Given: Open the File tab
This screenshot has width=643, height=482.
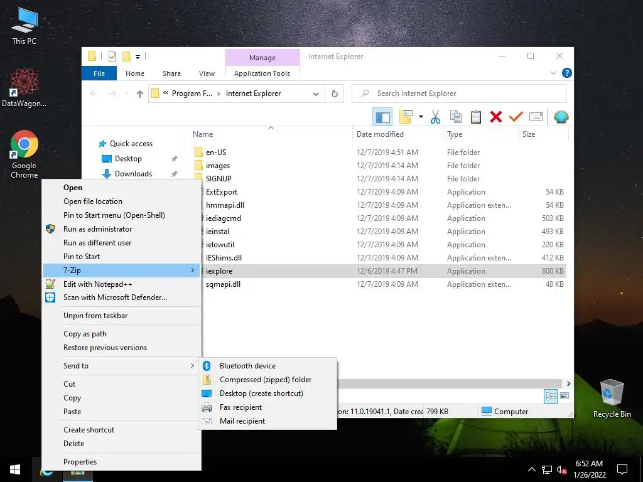Looking at the screenshot, I should 99,73.
